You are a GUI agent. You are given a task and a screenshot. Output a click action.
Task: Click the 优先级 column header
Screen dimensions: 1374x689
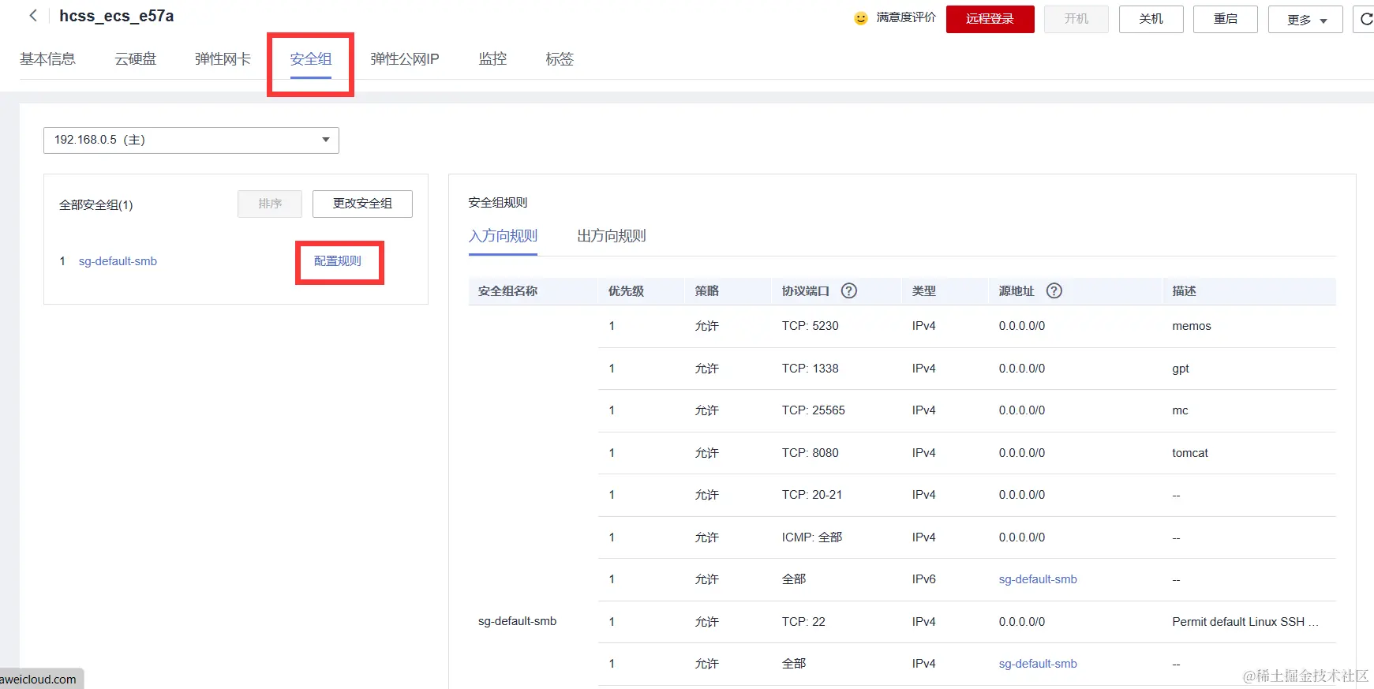coord(626,291)
